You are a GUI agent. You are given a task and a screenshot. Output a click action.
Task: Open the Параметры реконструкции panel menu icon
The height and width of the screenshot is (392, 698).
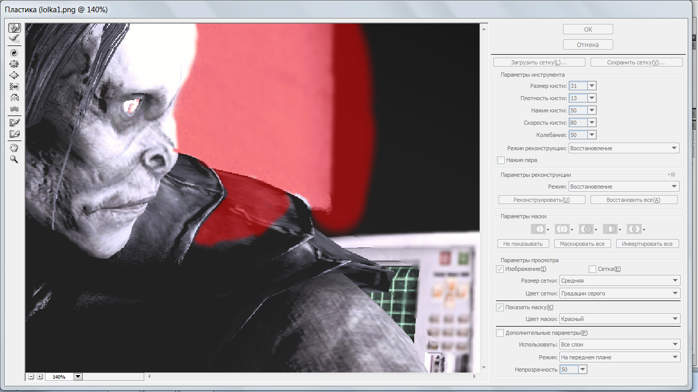click(672, 174)
